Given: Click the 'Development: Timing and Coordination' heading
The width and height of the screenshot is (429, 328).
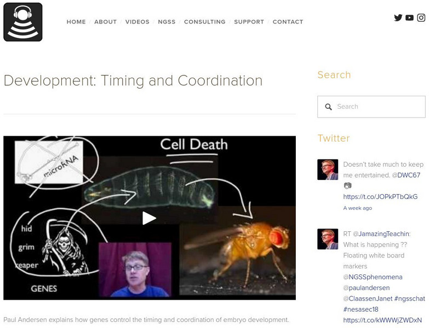Looking at the screenshot, I should coord(133,81).
